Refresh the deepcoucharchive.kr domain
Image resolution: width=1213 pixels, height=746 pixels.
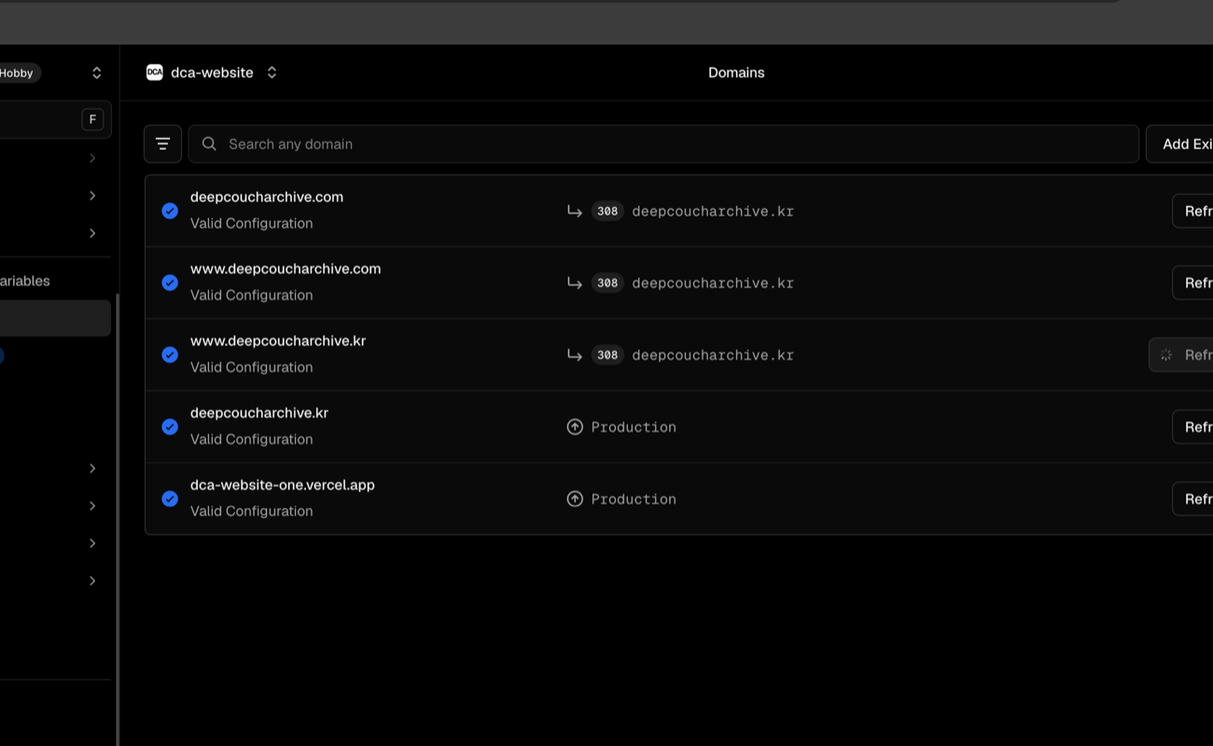[1193, 426]
